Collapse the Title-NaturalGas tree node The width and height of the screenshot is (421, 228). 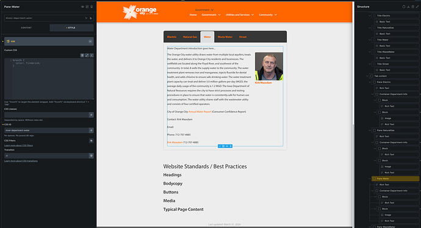(370, 27)
